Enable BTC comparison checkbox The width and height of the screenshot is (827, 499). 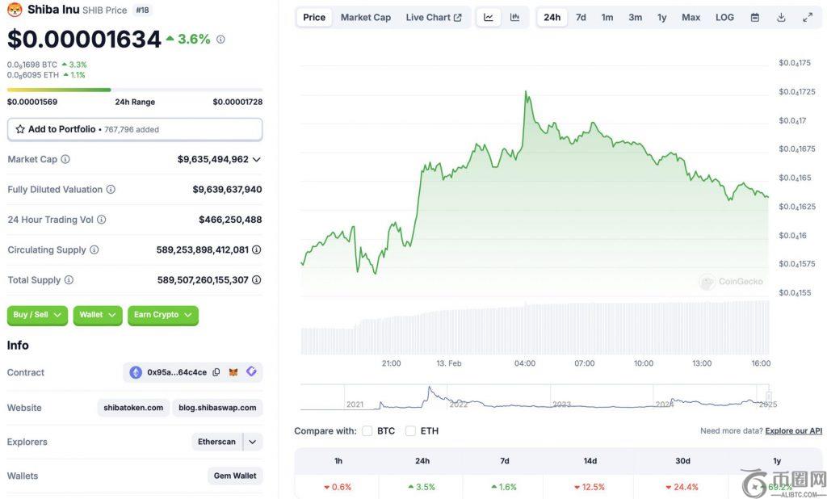[x=367, y=430]
